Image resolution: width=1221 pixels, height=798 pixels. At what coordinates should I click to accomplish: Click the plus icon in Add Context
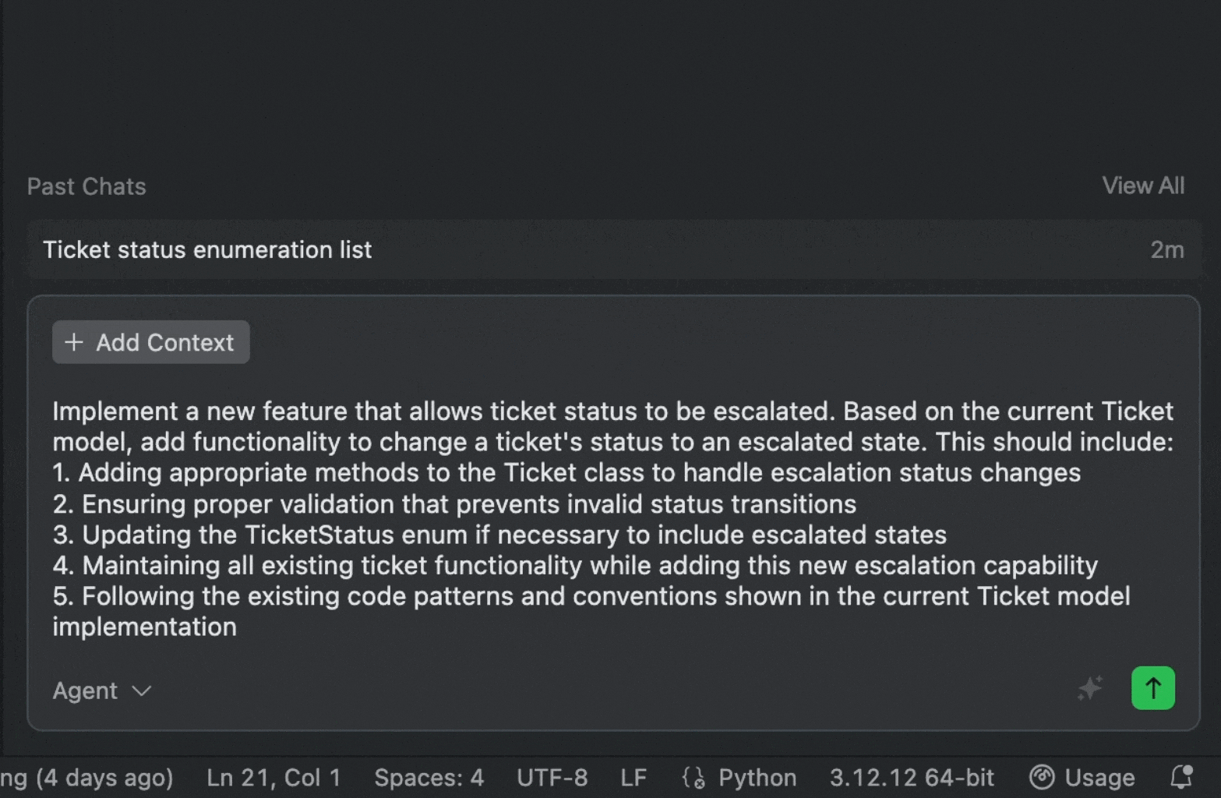tap(74, 342)
